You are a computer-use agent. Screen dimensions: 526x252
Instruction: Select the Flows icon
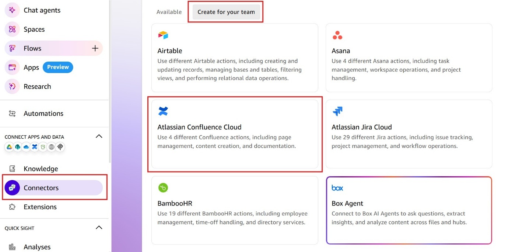coord(12,48)
